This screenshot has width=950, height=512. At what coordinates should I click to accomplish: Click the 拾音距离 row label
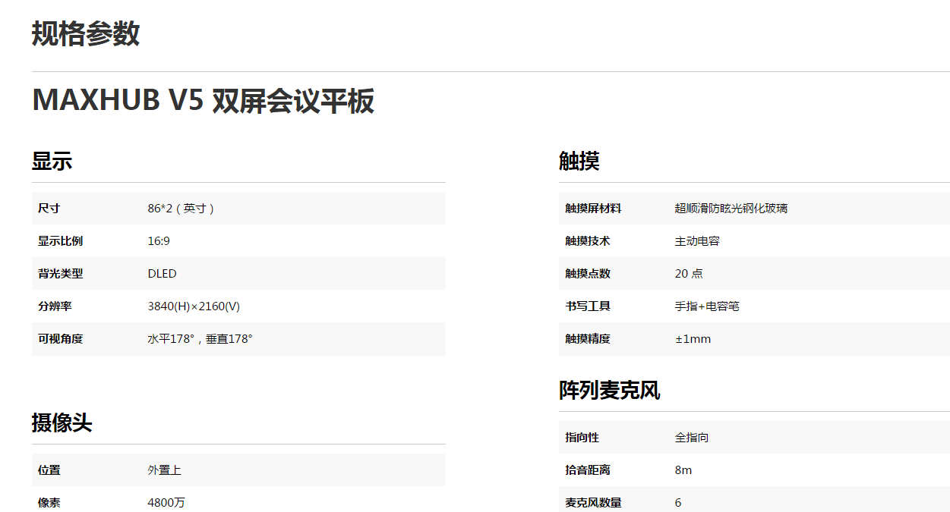click(x=587, y=470)
